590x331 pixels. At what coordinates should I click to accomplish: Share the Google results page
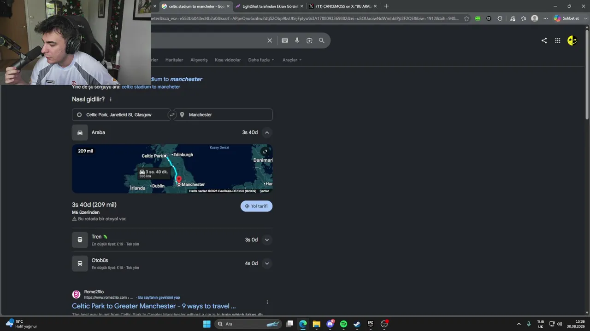point(544,40)
